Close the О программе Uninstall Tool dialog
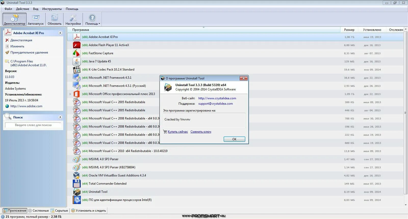 (244, 78)
